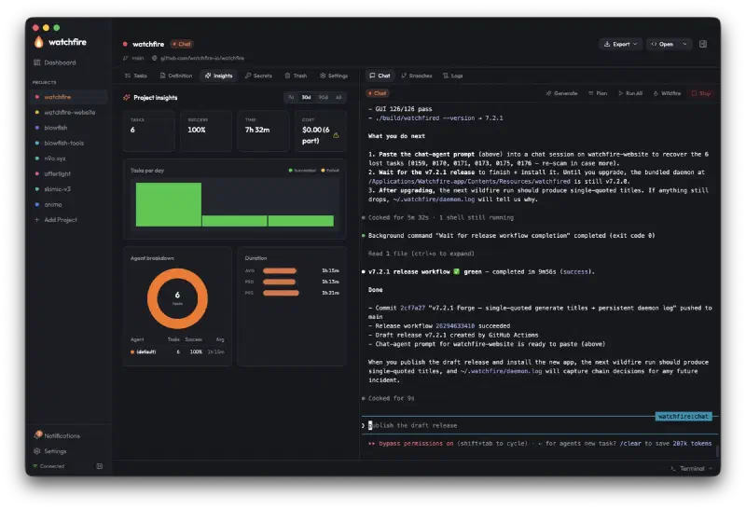Switch to the Chat tab

coord(380,76)
